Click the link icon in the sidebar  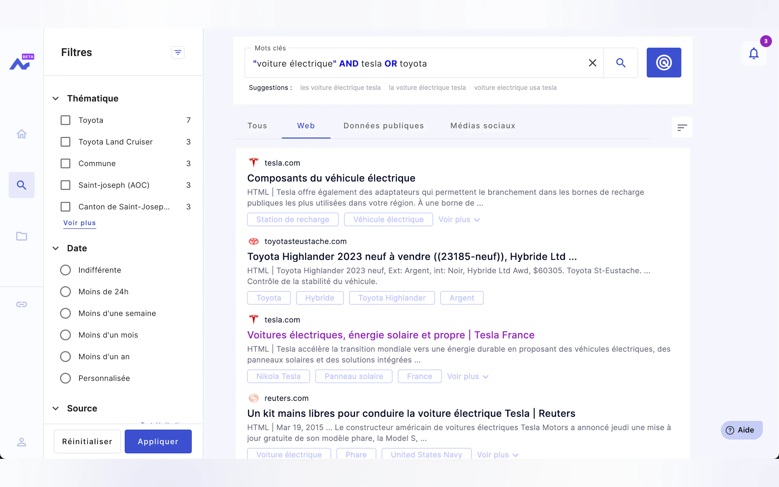pos(21,304)
